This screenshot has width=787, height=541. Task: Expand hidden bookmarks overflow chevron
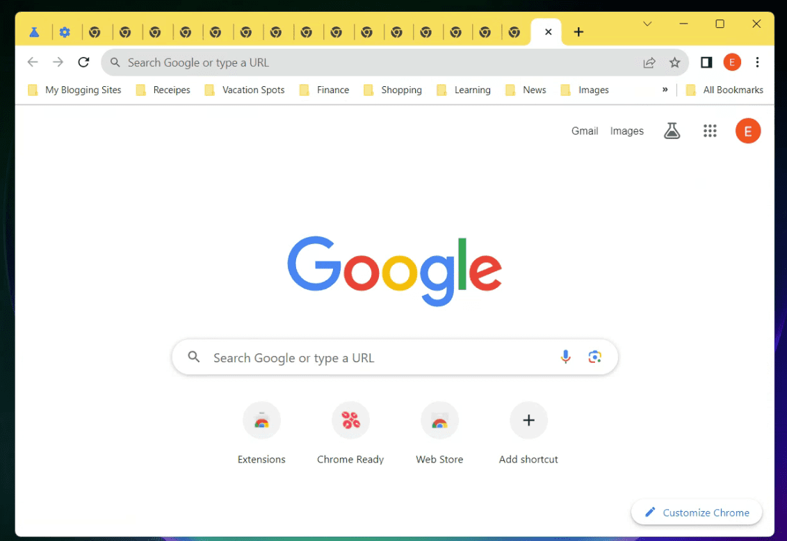coord(665,90)
